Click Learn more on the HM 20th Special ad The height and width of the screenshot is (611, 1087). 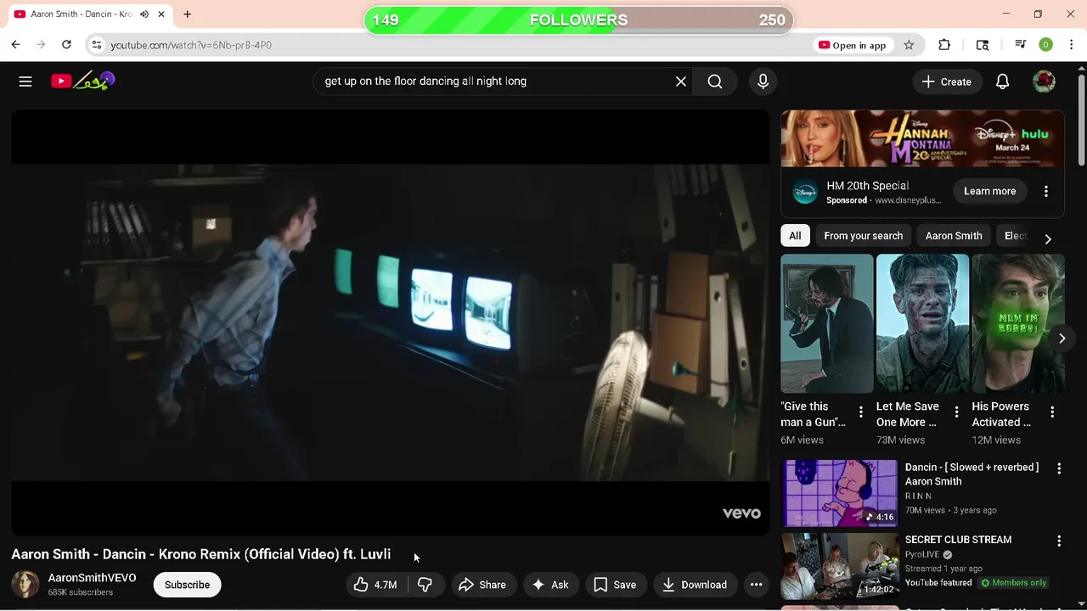point(989,191)
